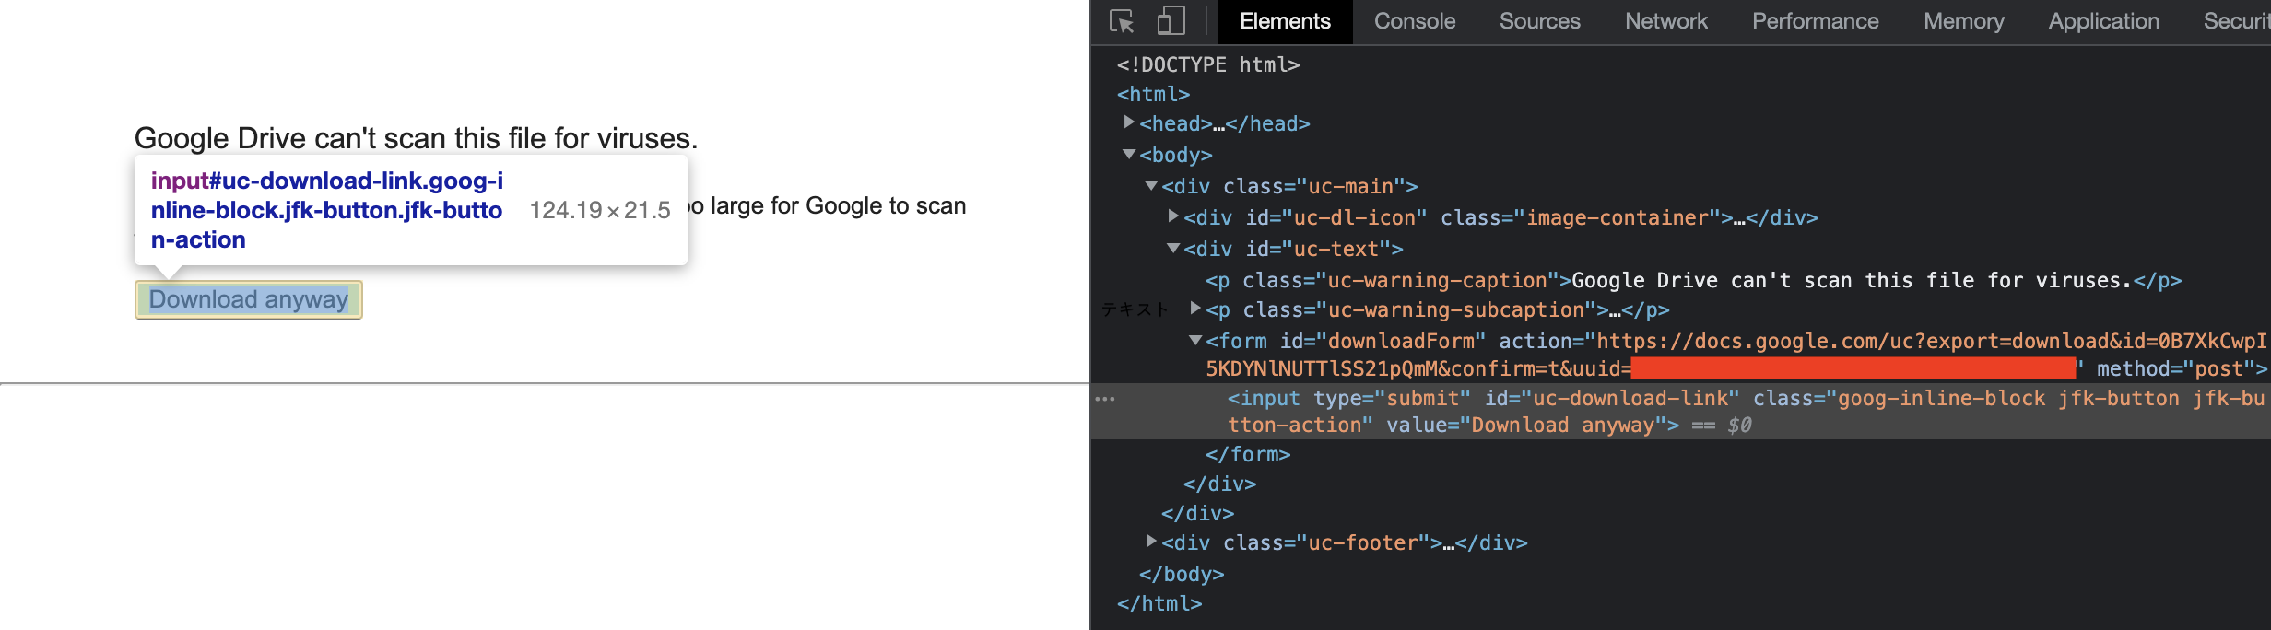Click the Download anyway button
Screen dimensions: 2271x630
[x=249, y=299]
